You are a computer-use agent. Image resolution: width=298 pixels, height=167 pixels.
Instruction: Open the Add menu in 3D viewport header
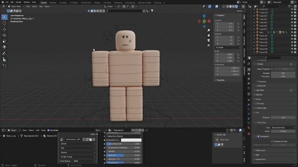pos(41,6)
